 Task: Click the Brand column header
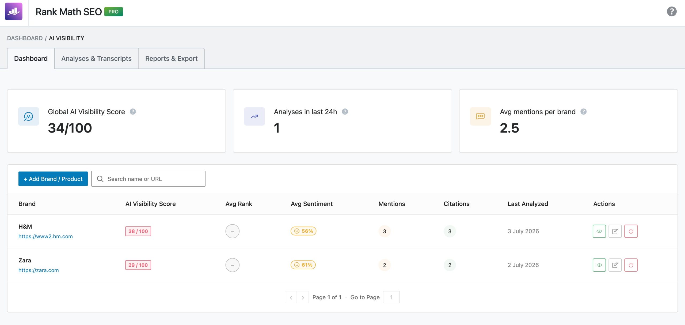[x=27, y=204]
